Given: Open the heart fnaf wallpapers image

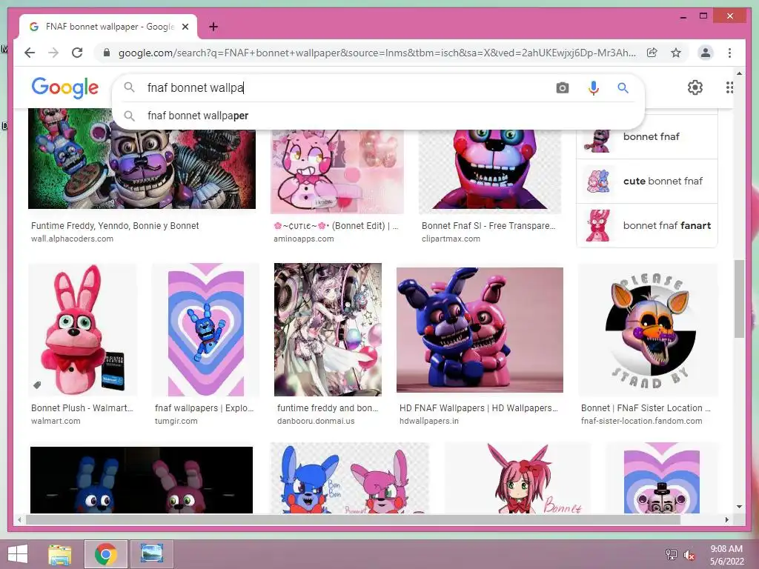Looking at the screenshot, I should (x=206, y=330).
